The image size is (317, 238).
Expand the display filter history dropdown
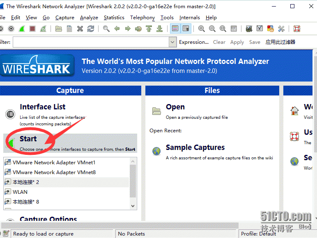click(x=172, y=42)
